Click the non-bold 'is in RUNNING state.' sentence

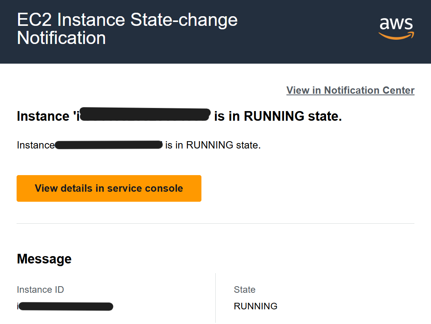pos(213,145)
